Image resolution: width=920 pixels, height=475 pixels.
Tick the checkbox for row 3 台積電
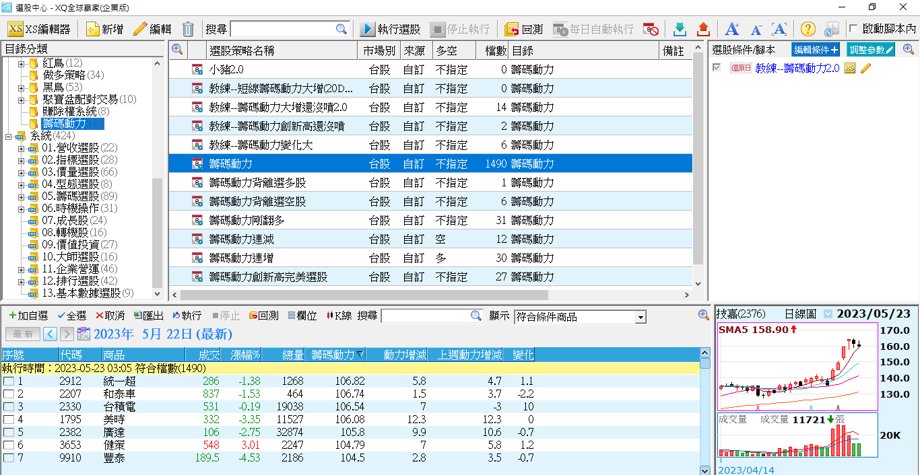[9, 407]
